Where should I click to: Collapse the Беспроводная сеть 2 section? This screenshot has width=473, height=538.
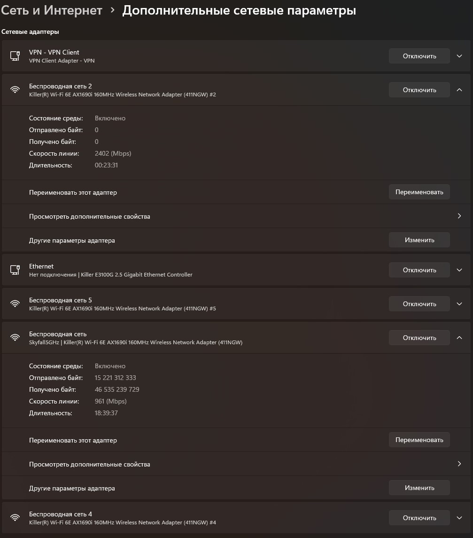[459, 90]
